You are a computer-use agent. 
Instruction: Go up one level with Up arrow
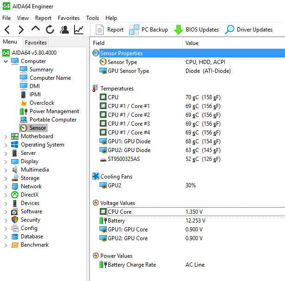pyautogui.click(x=36, y=29)
